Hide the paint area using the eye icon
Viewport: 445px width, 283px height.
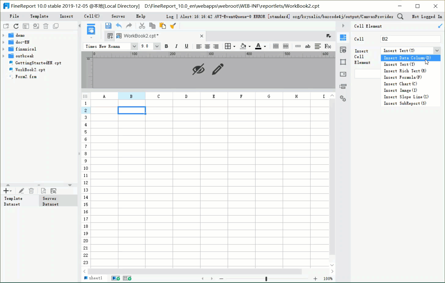point(198,70)
